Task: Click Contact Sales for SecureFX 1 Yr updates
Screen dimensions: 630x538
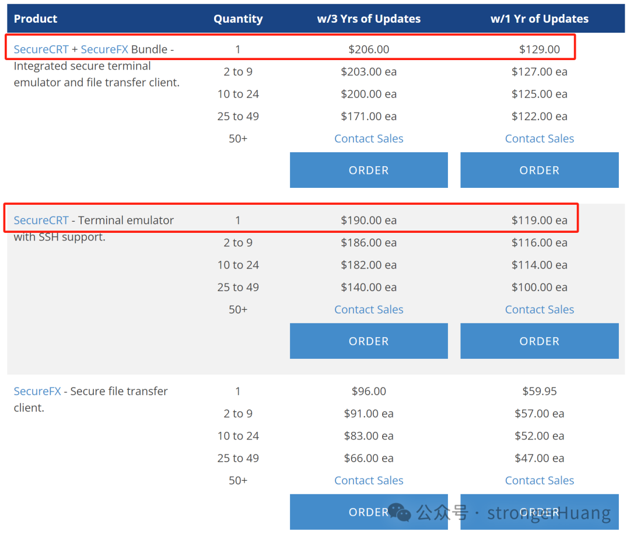Action: [x=540, y=480]
